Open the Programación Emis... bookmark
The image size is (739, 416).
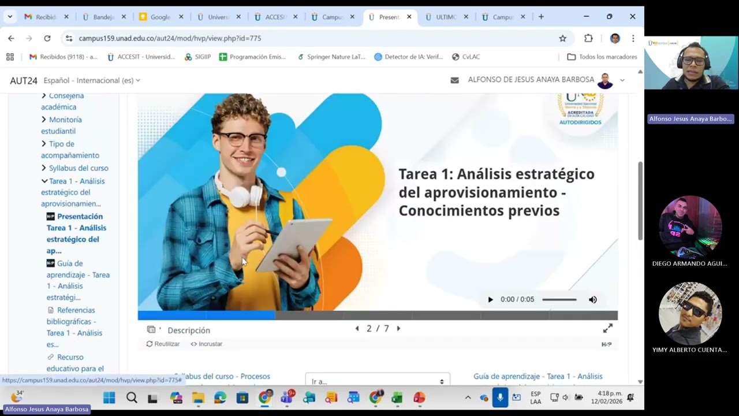[x=252, y=57]
